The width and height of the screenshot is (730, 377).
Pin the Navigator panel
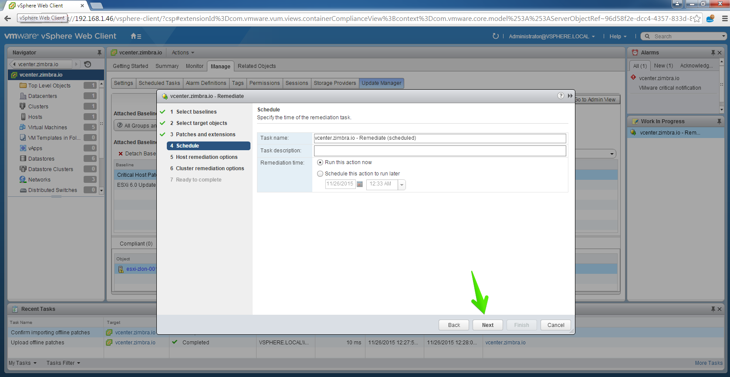[x=99, y=53]
